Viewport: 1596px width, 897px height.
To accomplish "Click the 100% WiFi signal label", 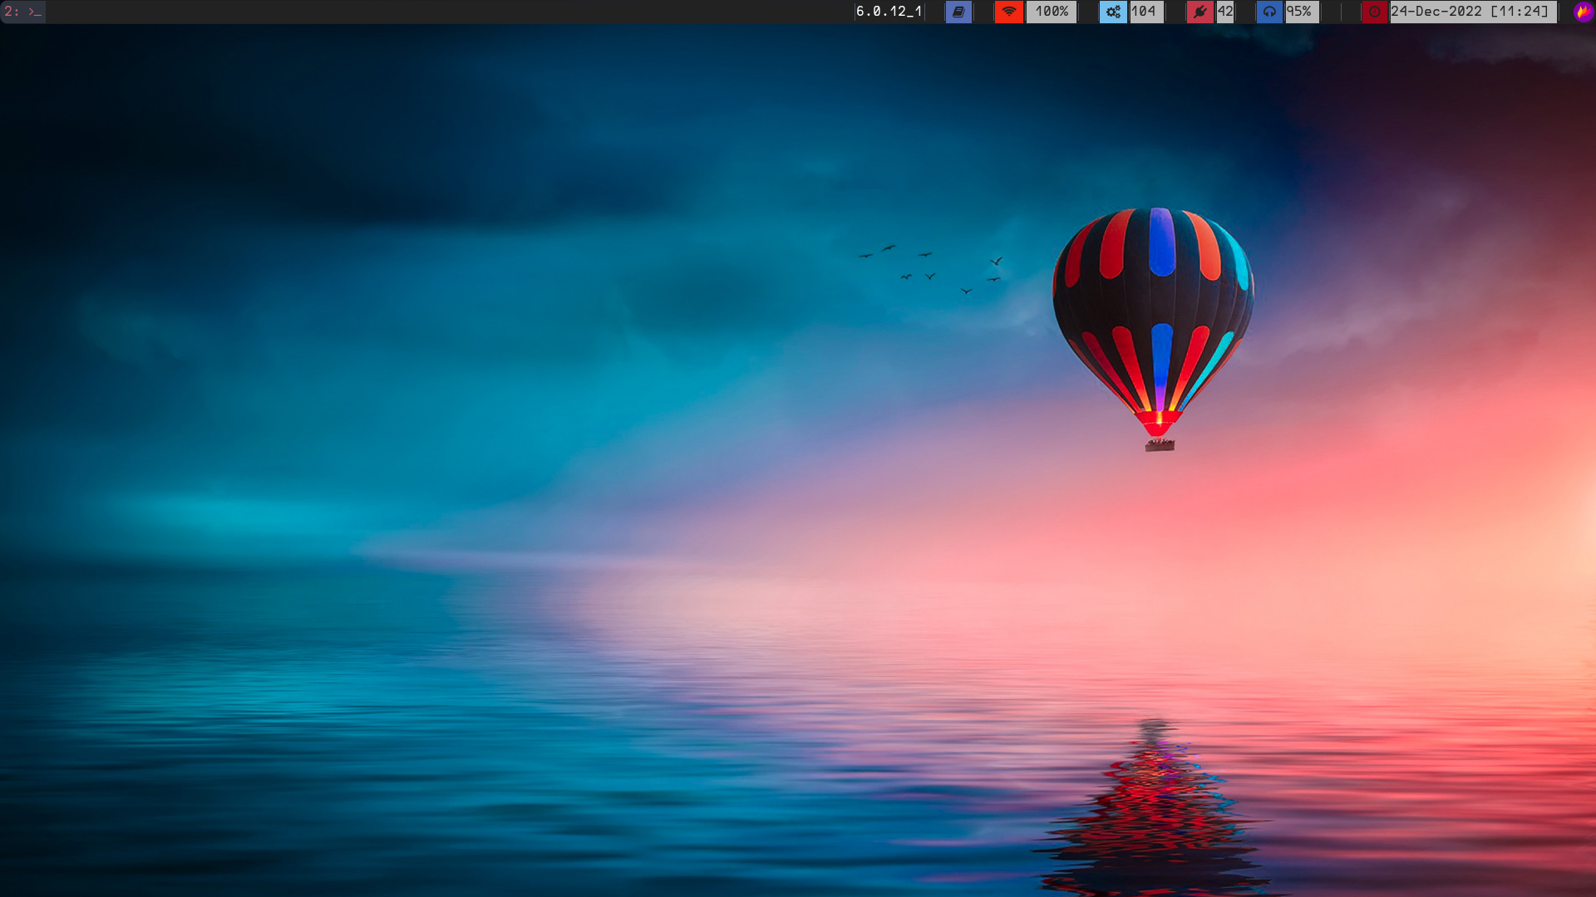I will point(1052,12).
